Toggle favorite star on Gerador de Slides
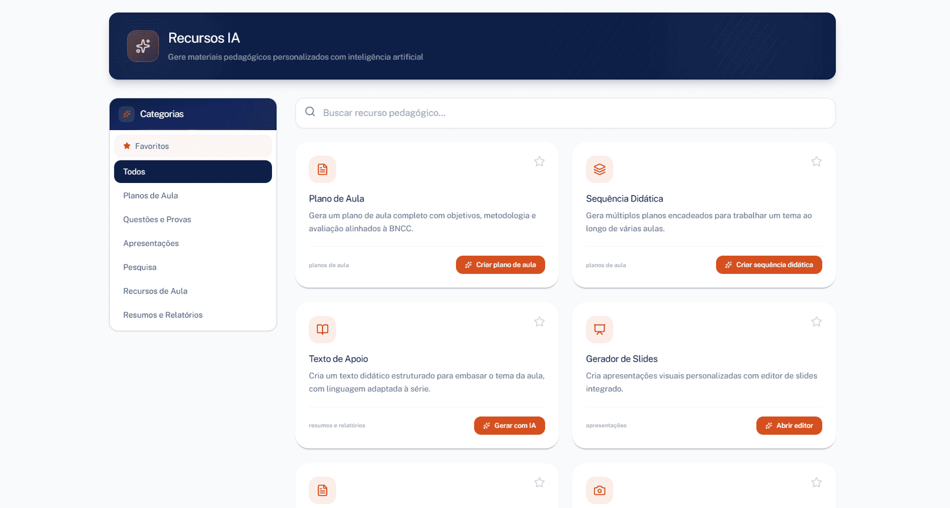The height and width of the screenshot is (508, 950). click(816, 322)
